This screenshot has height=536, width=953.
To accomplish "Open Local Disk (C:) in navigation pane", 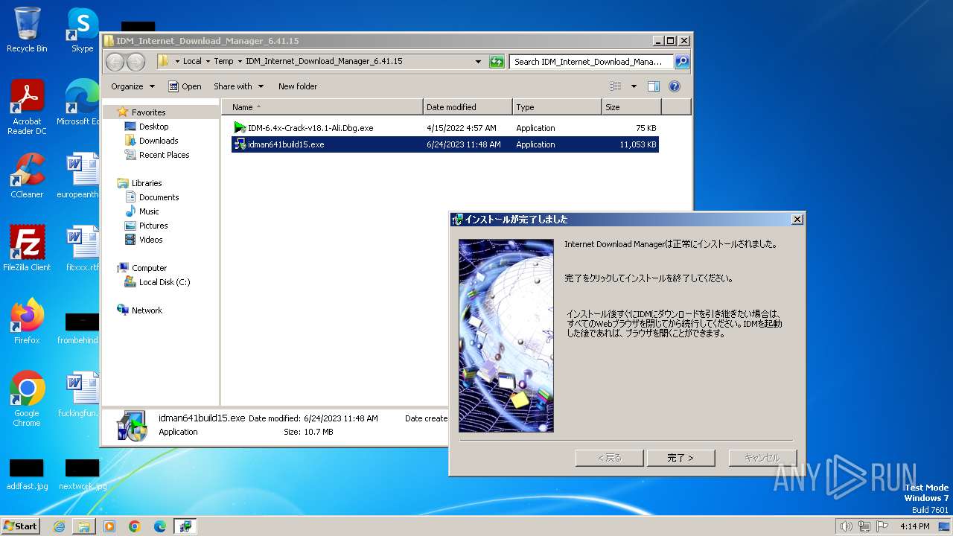I will pyautogui.click(x=164, y=282).
